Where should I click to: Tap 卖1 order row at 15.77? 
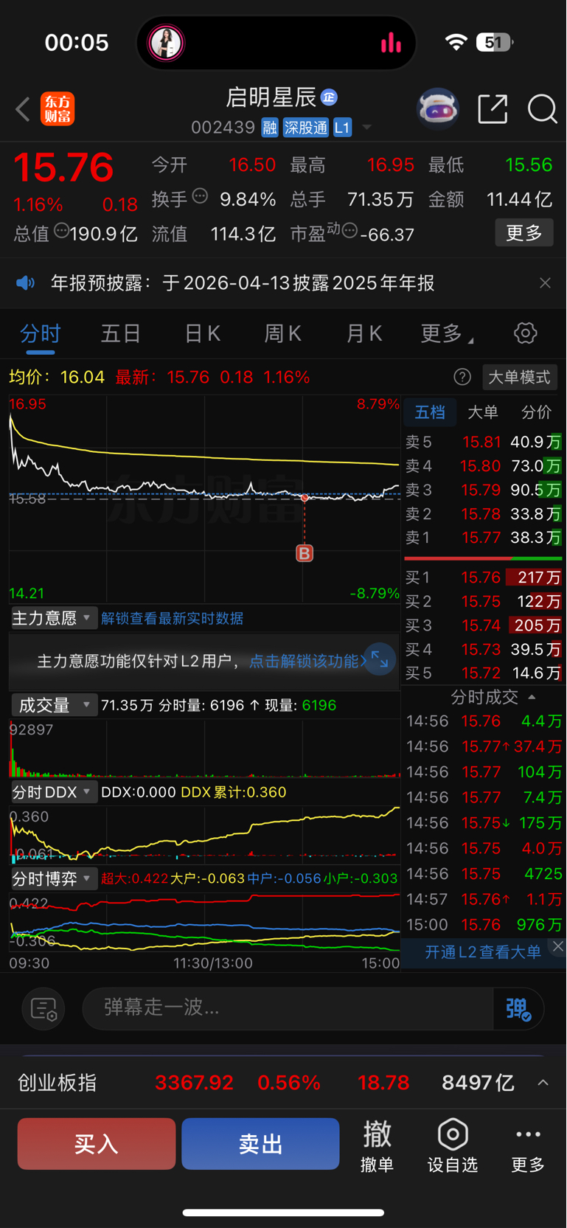(484, 538)
